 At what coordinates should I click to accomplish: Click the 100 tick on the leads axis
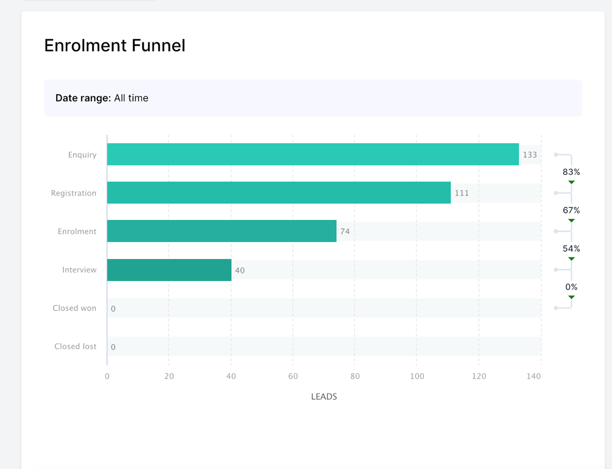click(x=417, y=376)
